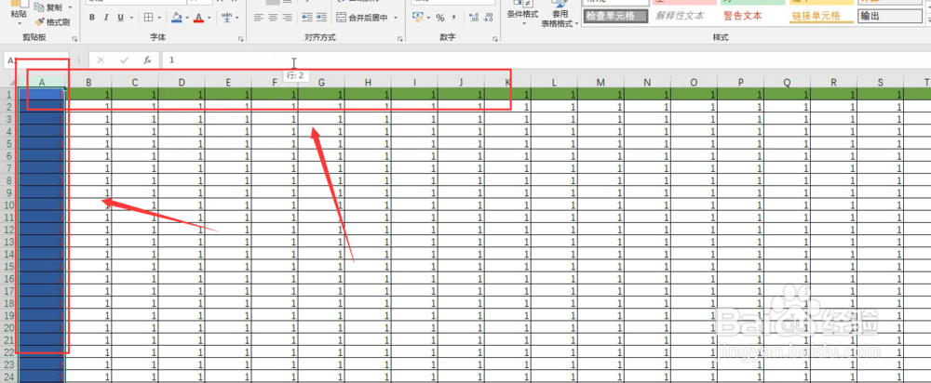Select column G header
Image resolution: width=931 pixels, height=383 pixels.
(321, 83)
